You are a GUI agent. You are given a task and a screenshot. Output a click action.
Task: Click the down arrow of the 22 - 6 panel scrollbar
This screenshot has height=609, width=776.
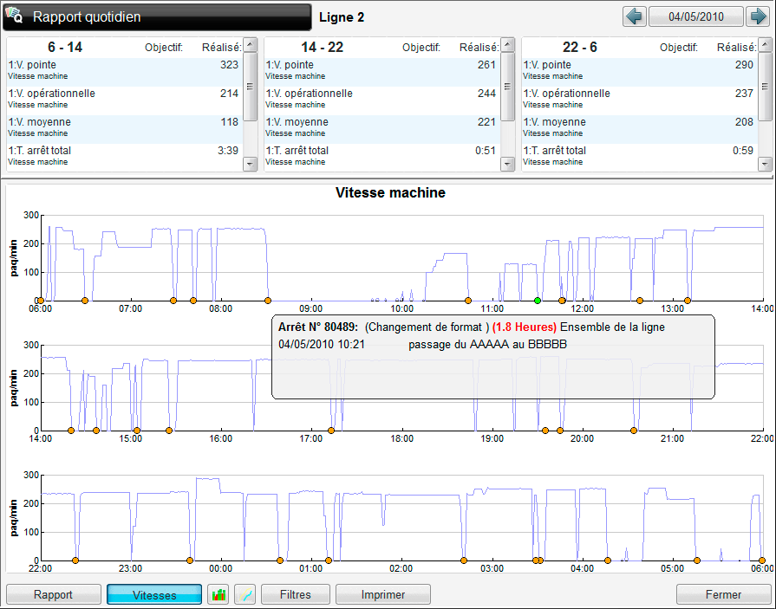click(765, 164)
